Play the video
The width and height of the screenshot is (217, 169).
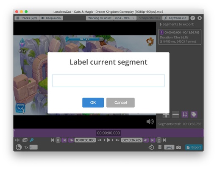tap(108, 140)
